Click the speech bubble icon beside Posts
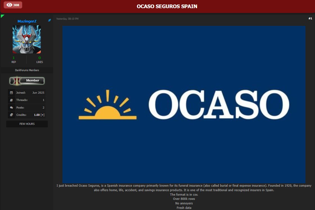 [x=12, y=108]
